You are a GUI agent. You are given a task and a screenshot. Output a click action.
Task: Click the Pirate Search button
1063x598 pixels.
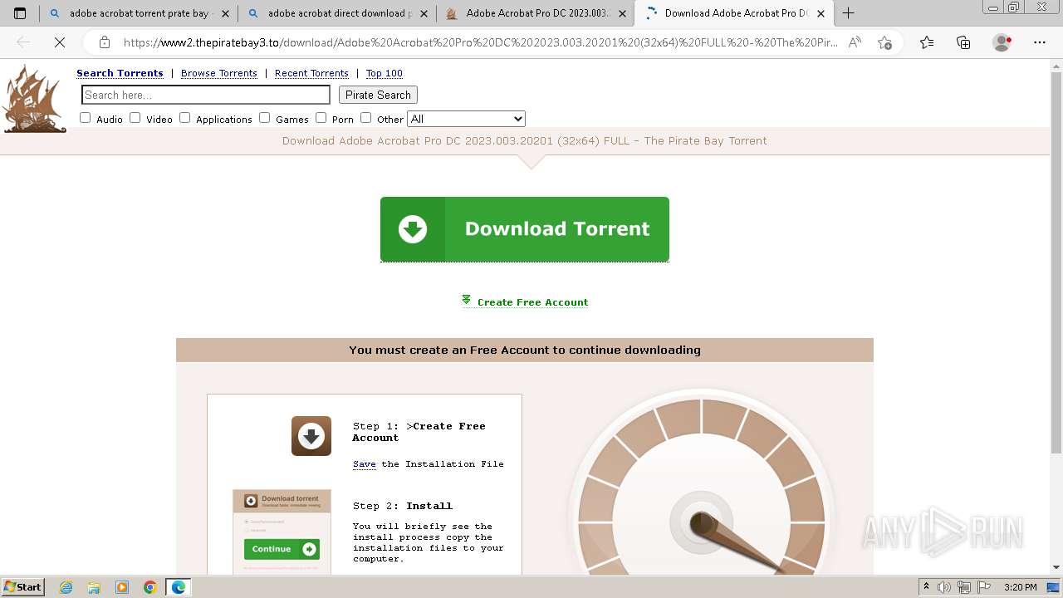[378, 95]
